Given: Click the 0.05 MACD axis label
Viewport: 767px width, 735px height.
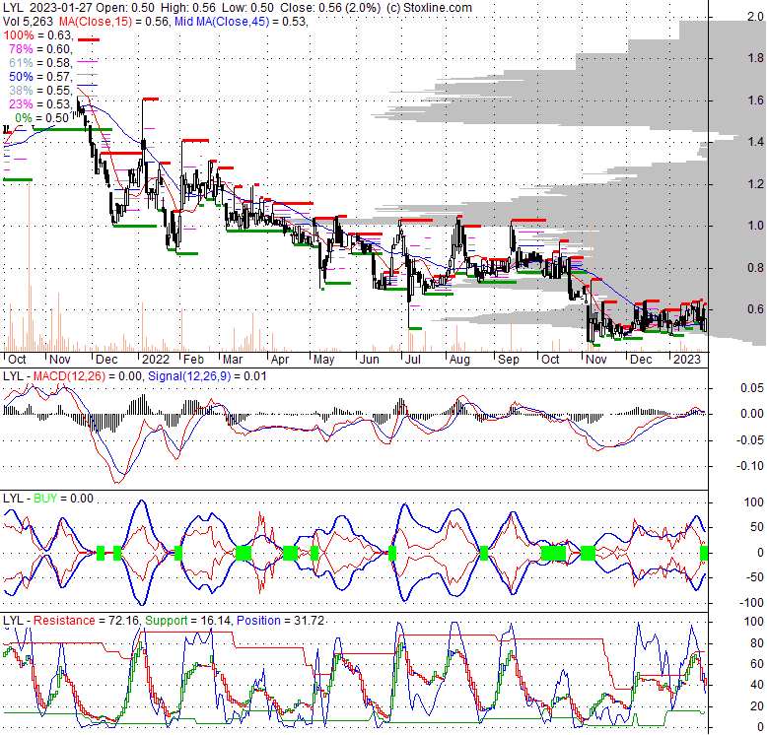Looking at the screenshot, I should [752, 388].
